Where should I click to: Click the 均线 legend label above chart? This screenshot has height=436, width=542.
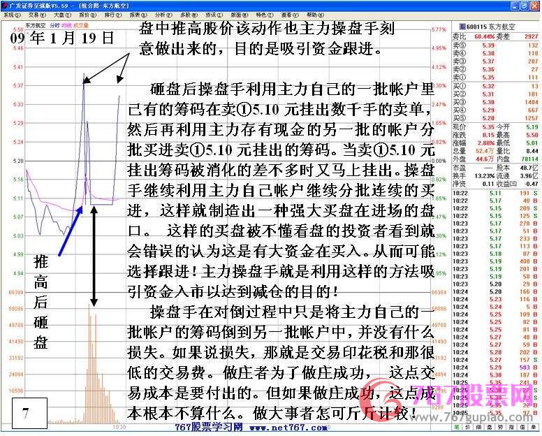(66, 26)
